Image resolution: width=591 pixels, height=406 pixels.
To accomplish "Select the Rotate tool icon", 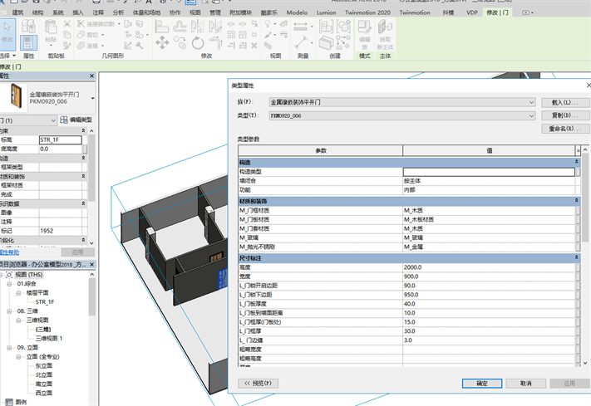I will pos(198,42).
